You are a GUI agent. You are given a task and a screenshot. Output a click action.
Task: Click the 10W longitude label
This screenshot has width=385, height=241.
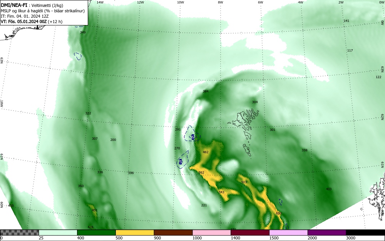[x=181, y=2]
